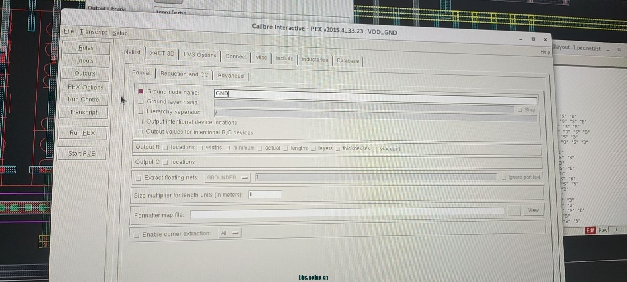Enable Output C locations checkbox

[x=166, y=162]
